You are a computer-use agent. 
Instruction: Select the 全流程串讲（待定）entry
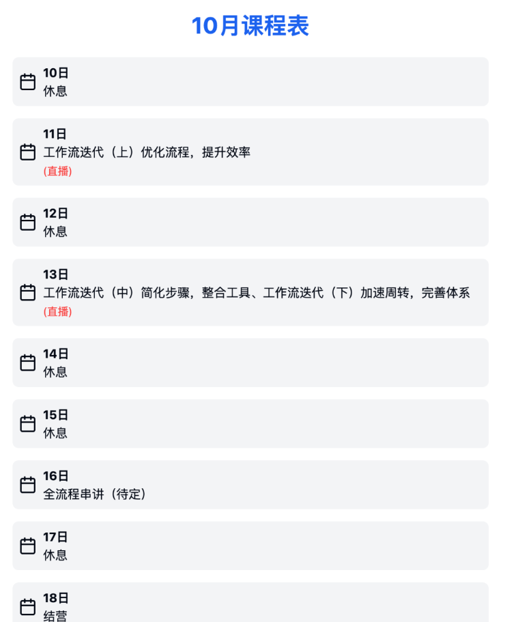94,494
